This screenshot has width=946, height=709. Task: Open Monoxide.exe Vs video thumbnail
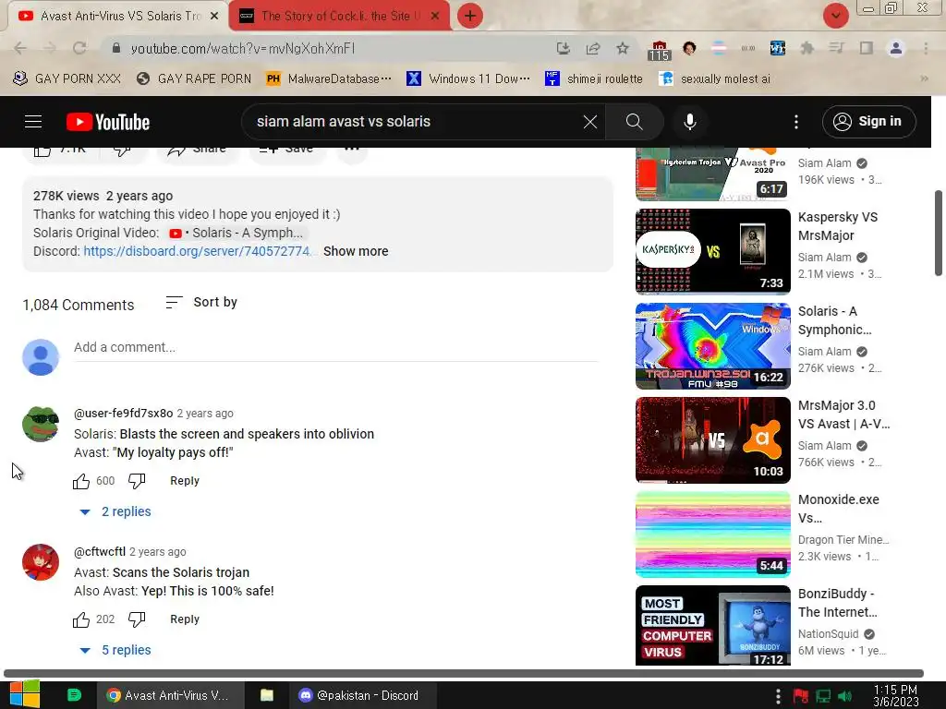coord(712,535)
